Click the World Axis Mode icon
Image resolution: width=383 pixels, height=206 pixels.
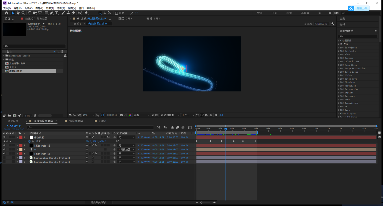tap(105, 13)
